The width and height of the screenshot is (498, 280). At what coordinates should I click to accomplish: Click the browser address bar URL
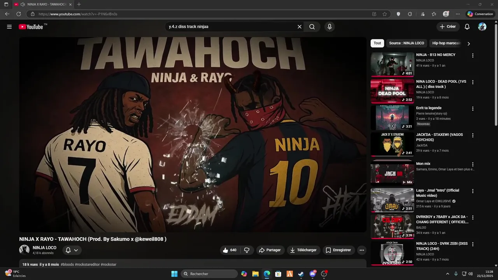[x=78, y=14]
